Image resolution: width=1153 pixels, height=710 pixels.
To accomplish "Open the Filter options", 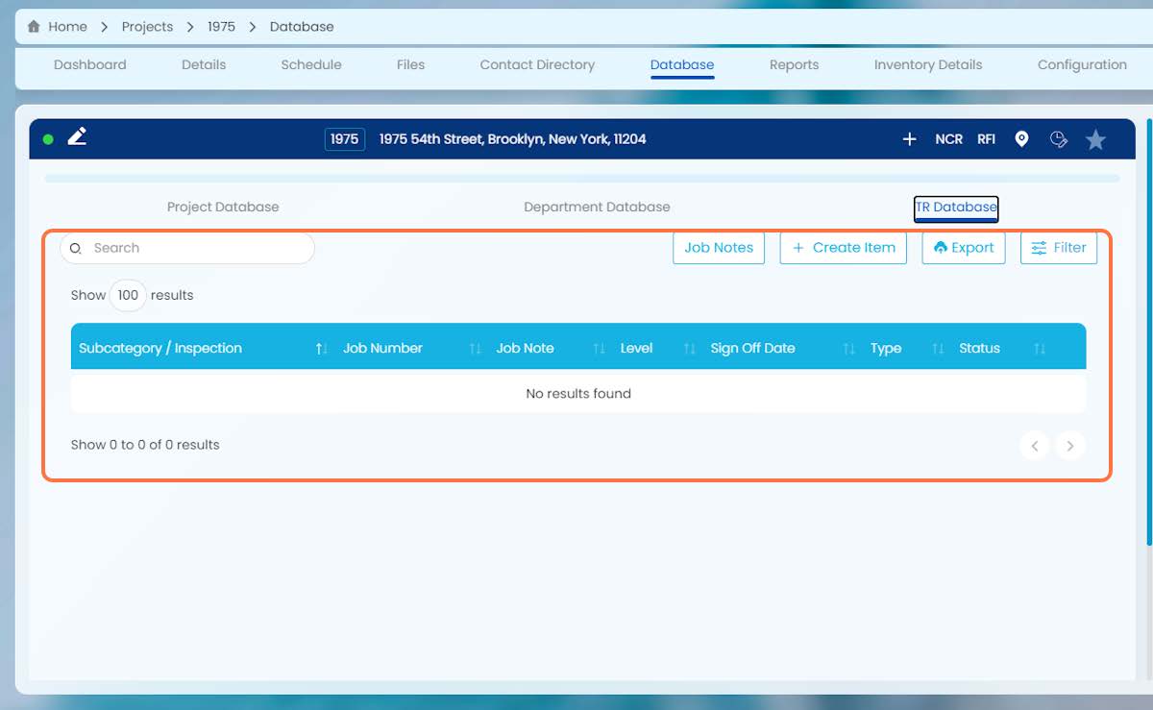I will [x=1059, y=248].
